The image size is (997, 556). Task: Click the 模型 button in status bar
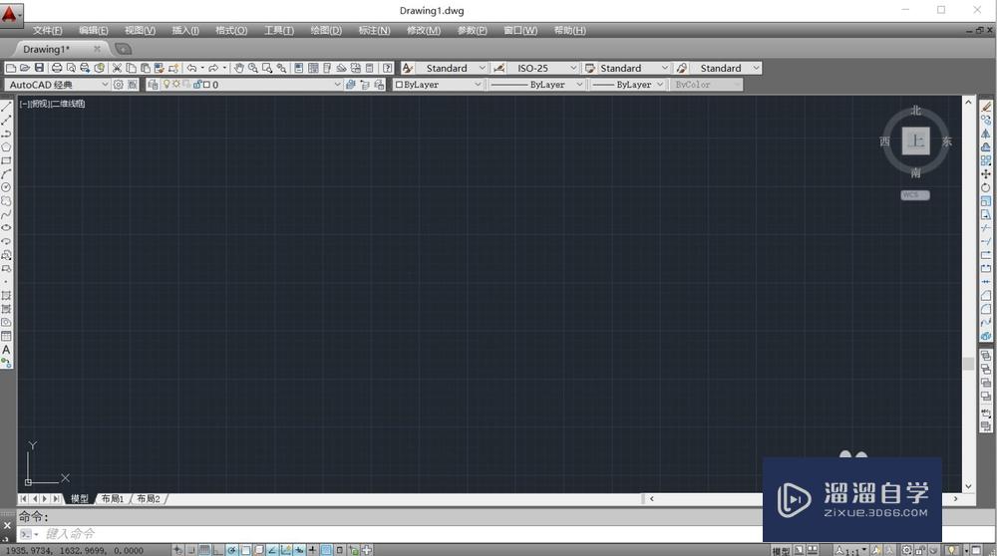[781, 550]
